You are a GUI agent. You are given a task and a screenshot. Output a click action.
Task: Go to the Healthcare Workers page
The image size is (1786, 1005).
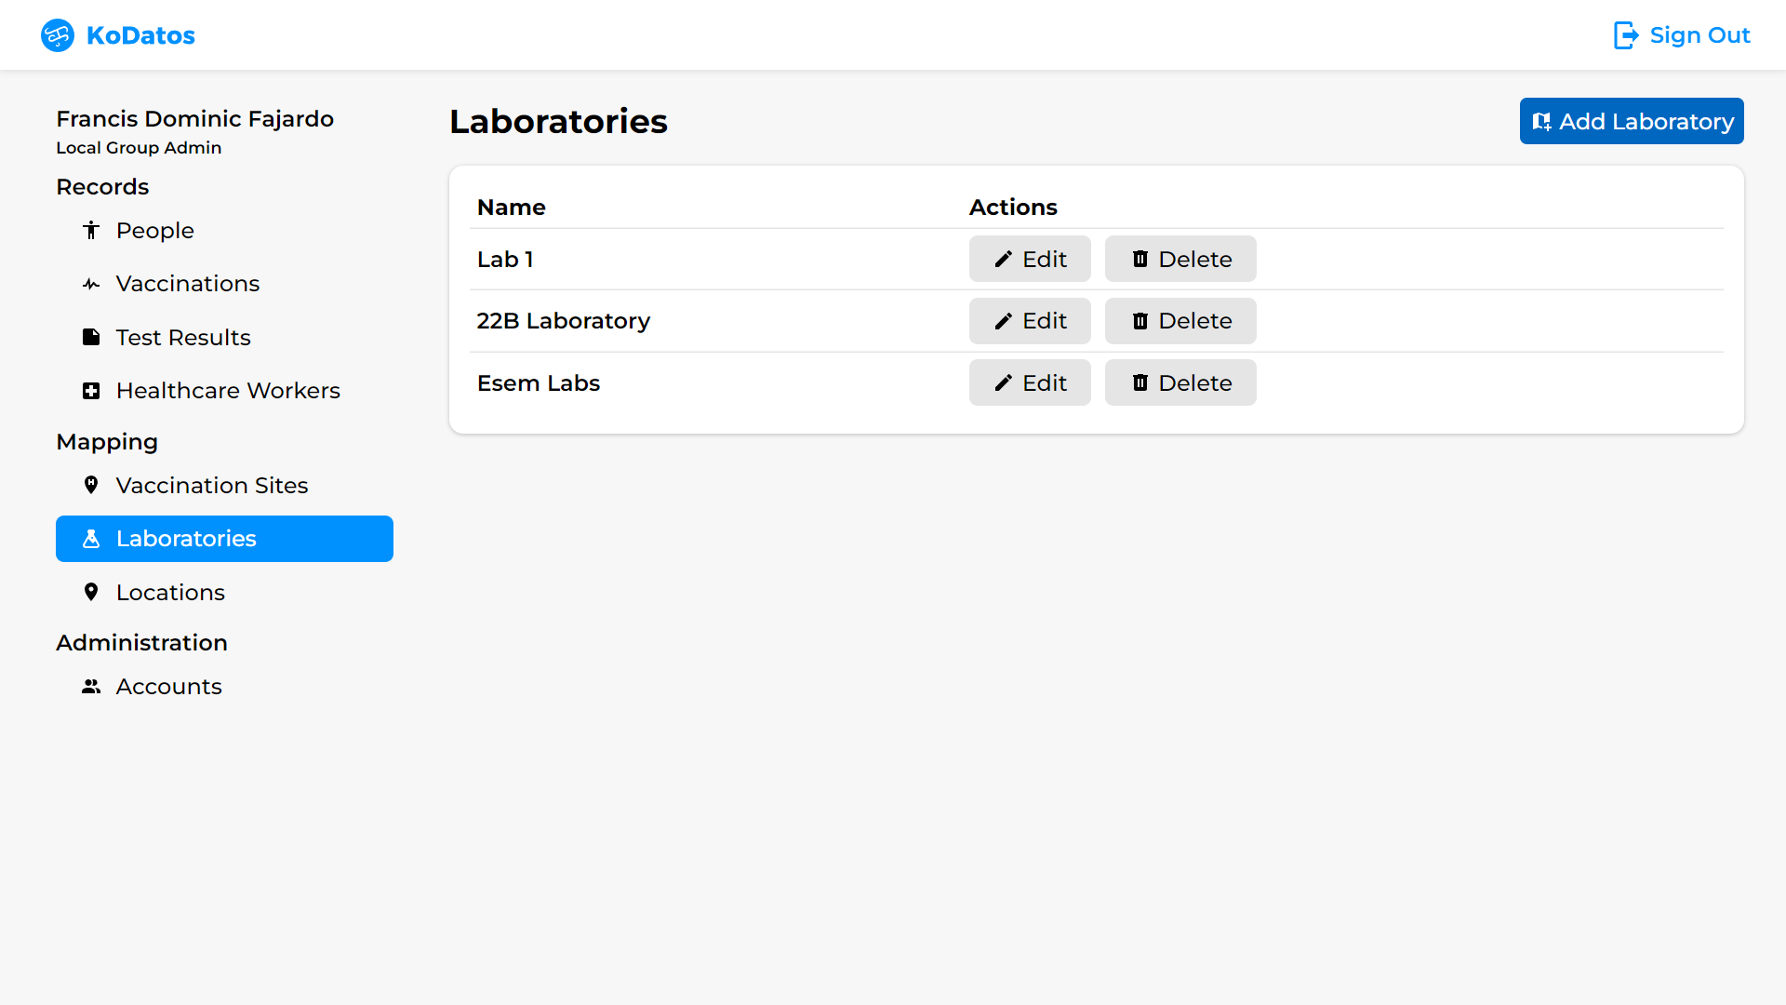click(227, 391)
